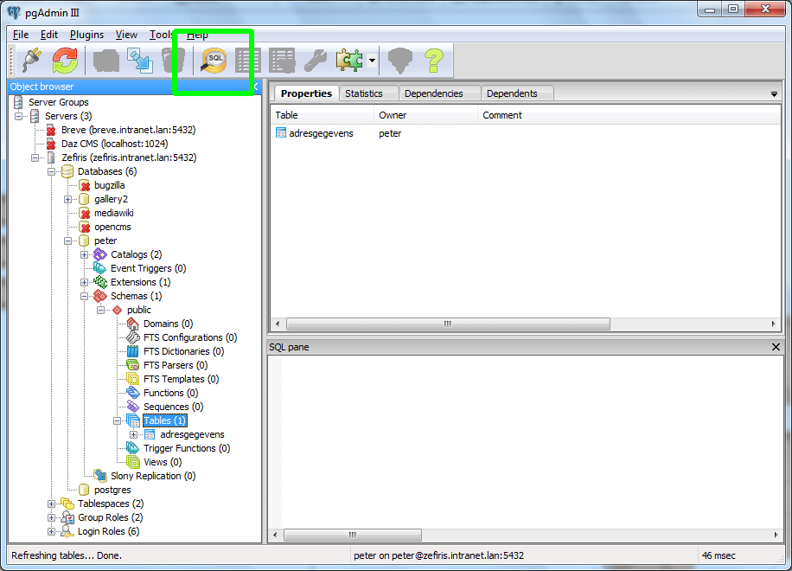Close the SQL pane
The image size is (792, 571).
coord(776,347)
